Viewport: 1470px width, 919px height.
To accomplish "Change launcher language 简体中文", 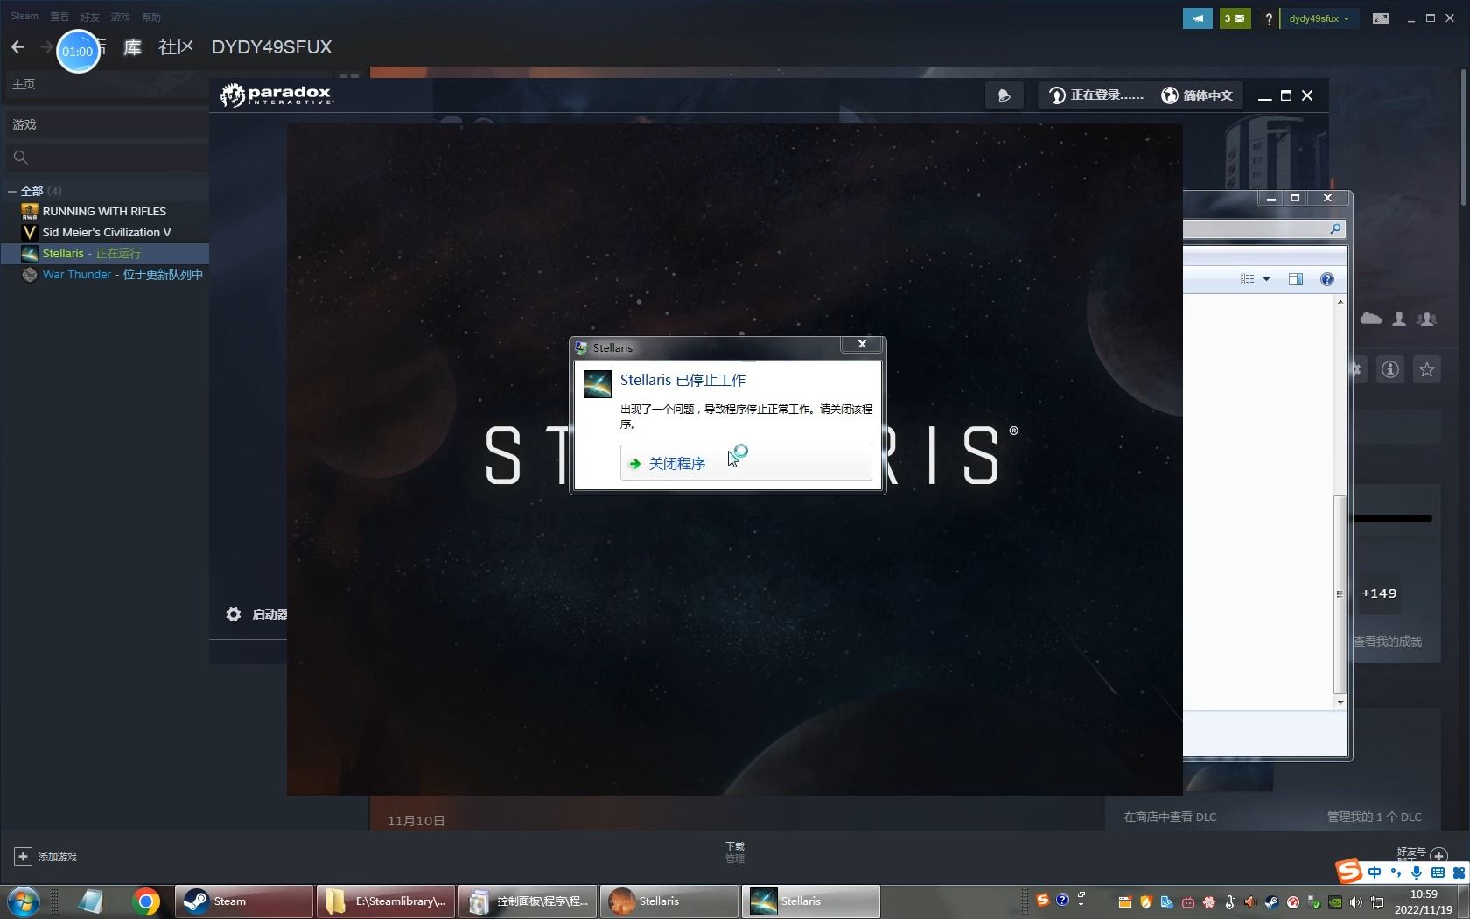I will [x=1197, y=95].
